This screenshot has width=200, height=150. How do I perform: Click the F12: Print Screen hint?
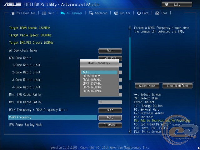pos(147,132)
